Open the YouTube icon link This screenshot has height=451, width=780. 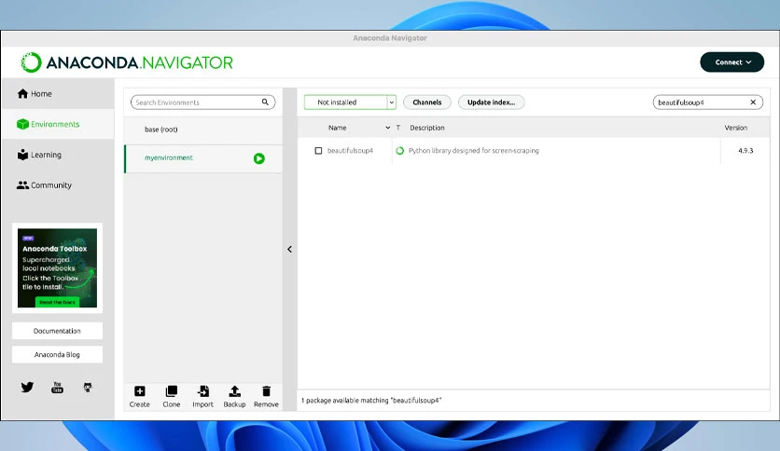click(x=57, y=388)
